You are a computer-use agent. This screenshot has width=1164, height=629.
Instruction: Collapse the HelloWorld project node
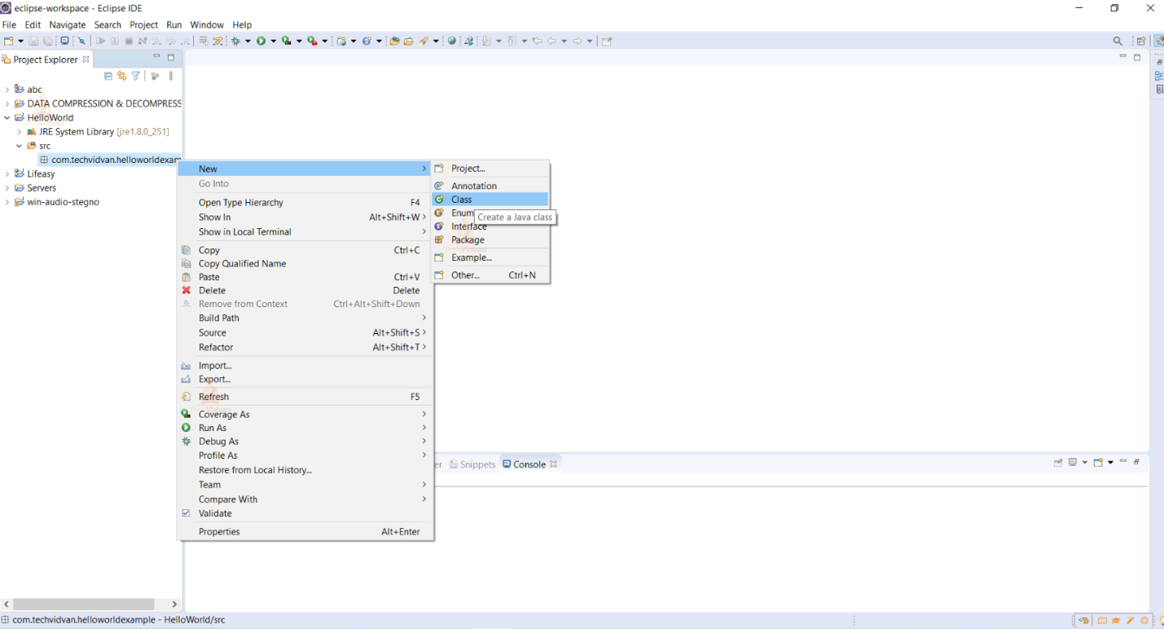point(7,117)
